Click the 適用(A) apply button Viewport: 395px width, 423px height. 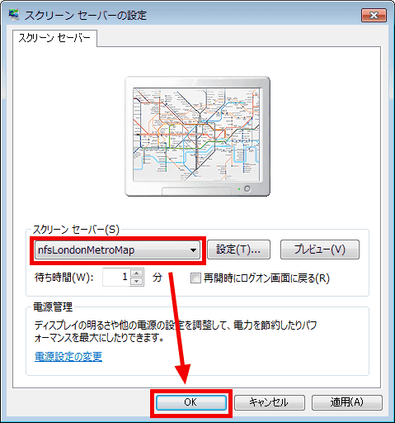[347, 402]
